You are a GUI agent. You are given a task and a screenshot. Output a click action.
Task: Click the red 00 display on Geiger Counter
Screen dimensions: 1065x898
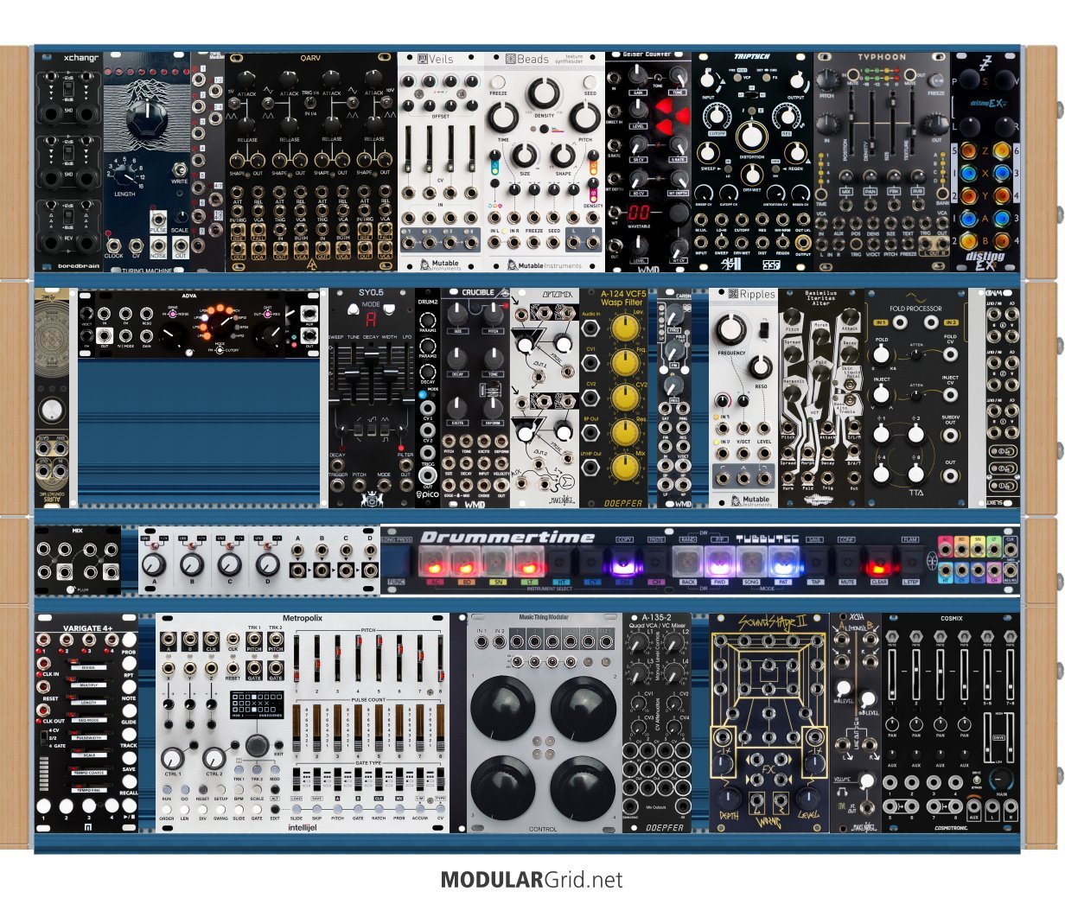click(x=639, y=213)
